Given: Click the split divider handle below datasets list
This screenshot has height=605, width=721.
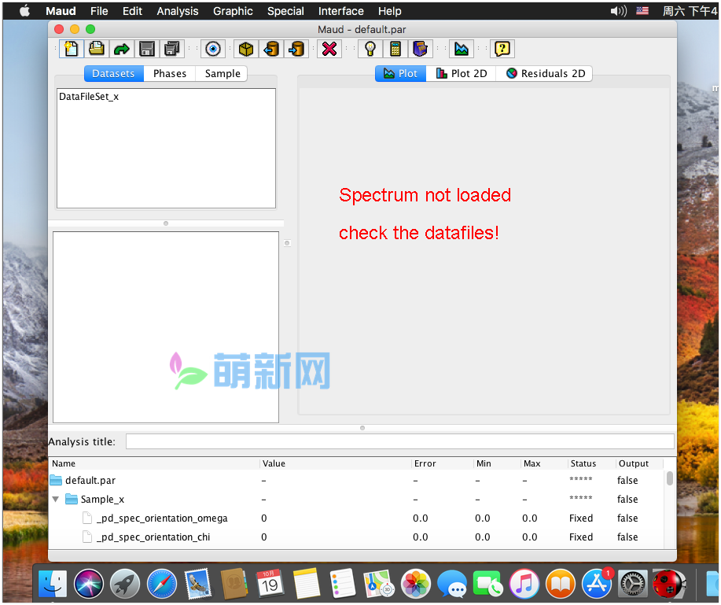Looking at the screenshot, I should 166,223.
